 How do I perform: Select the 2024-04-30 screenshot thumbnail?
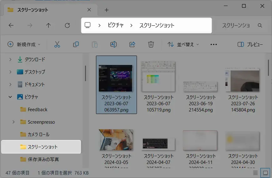coord(243,141)
